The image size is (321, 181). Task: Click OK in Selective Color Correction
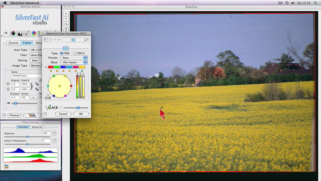(81, 114)
